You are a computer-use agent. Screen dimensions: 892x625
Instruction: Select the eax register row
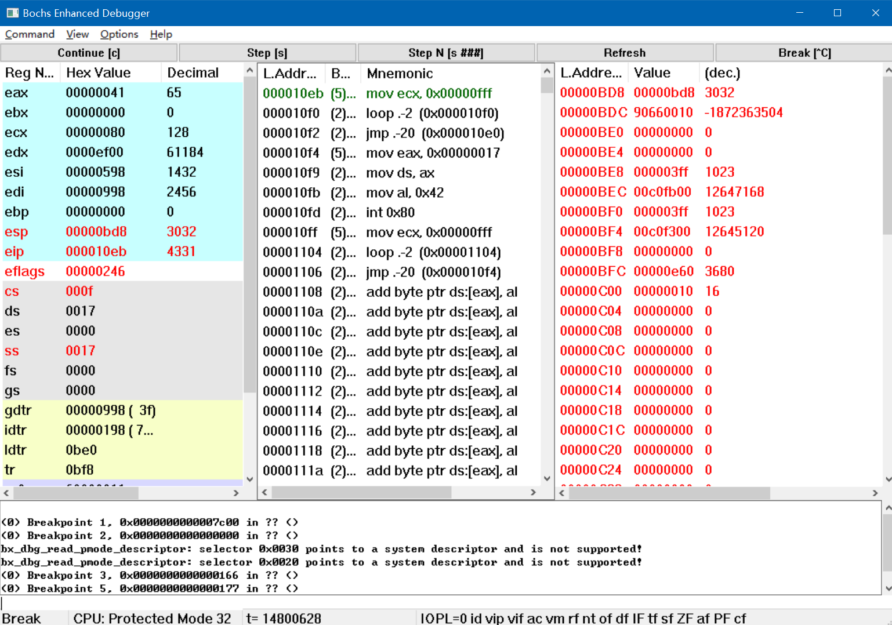point(122,93)
